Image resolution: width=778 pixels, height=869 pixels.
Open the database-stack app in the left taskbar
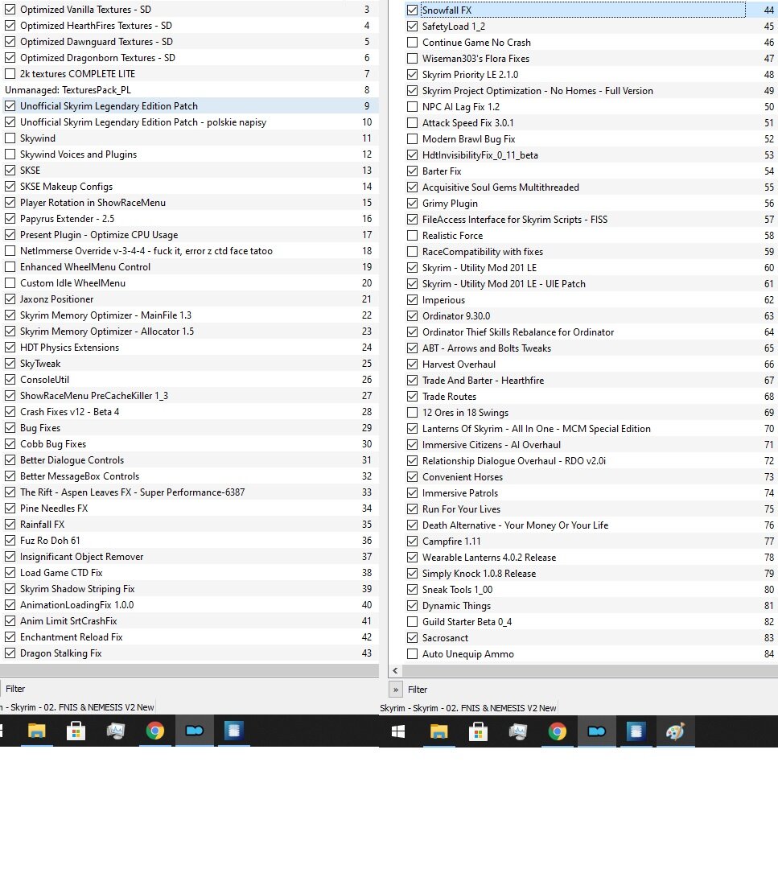pyautogui.click(x=234, y=731)
